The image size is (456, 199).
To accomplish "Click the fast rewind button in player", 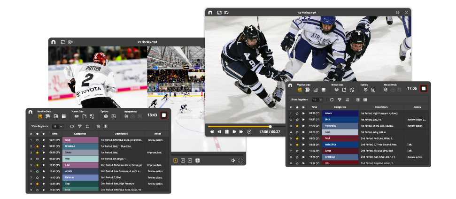I will [212, 132].
